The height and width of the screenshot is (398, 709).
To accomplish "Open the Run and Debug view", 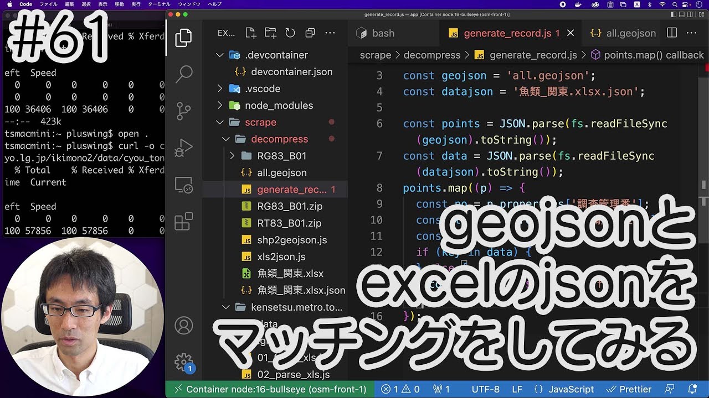I will (x=183, y=148).
